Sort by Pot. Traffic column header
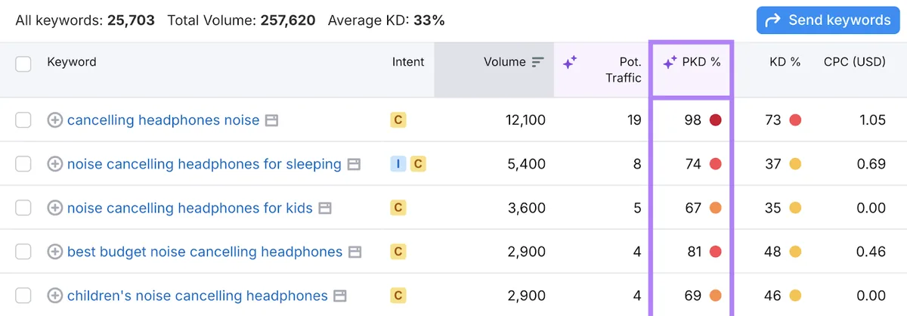Screen dimensions: 907x316 coord(624,70)
